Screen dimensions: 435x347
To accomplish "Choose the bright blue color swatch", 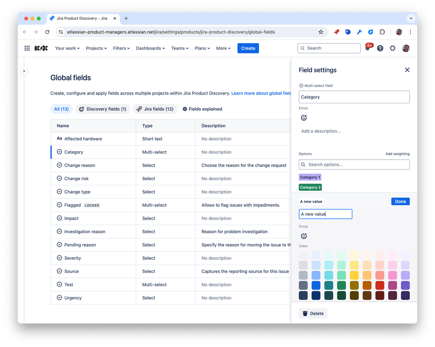I will click(x=316, y=286).
